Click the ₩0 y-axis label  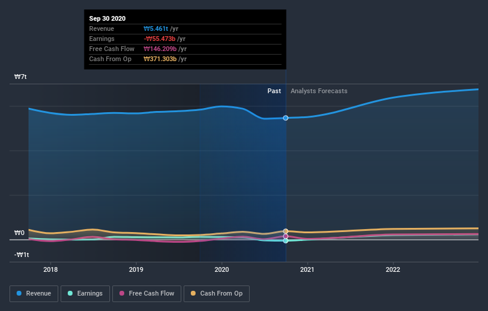(x=19, y=233)
